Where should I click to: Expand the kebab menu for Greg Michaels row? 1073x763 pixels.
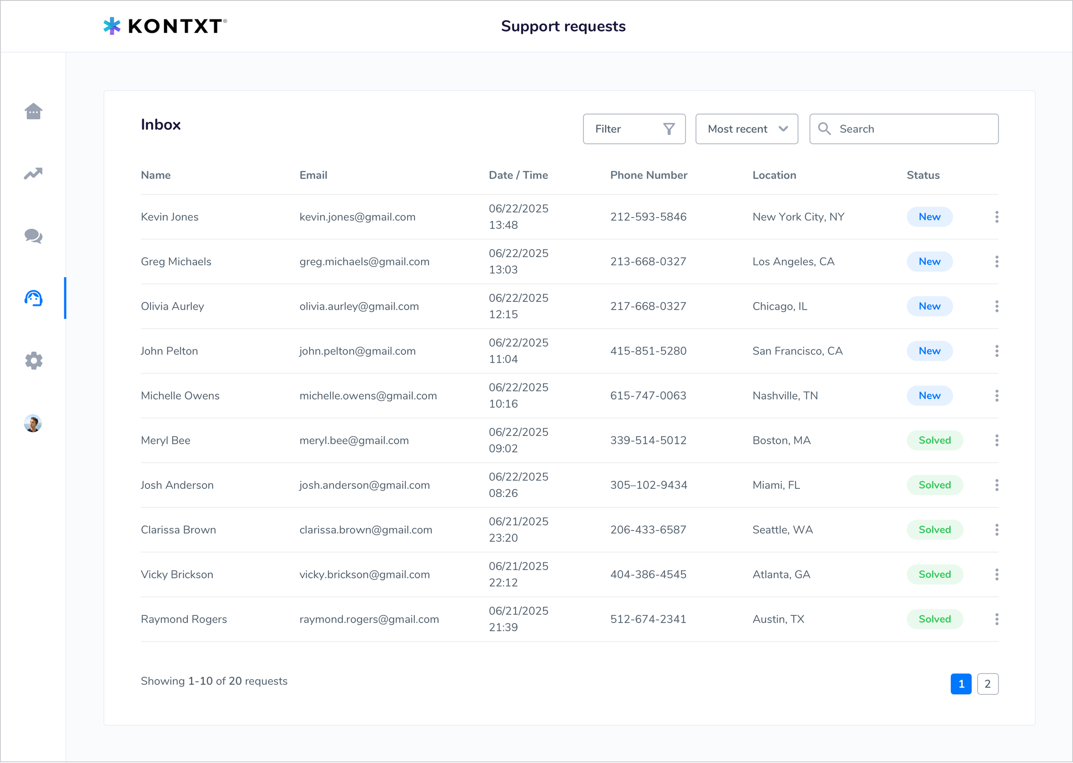click(x=997, y=262)
